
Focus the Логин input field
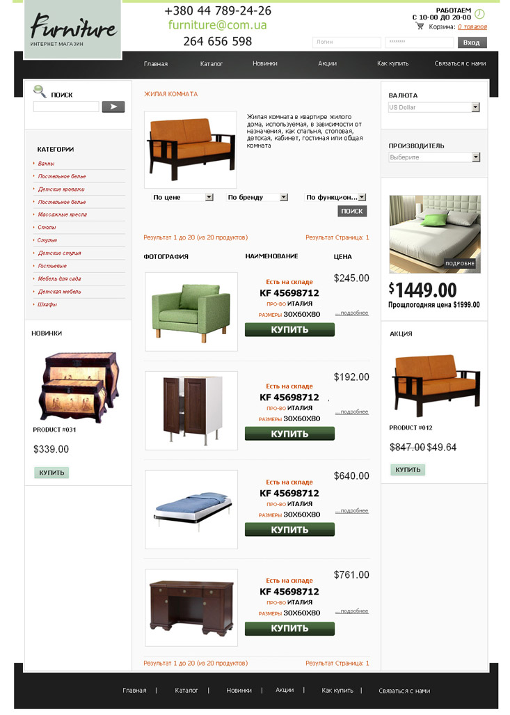point(346,42)
